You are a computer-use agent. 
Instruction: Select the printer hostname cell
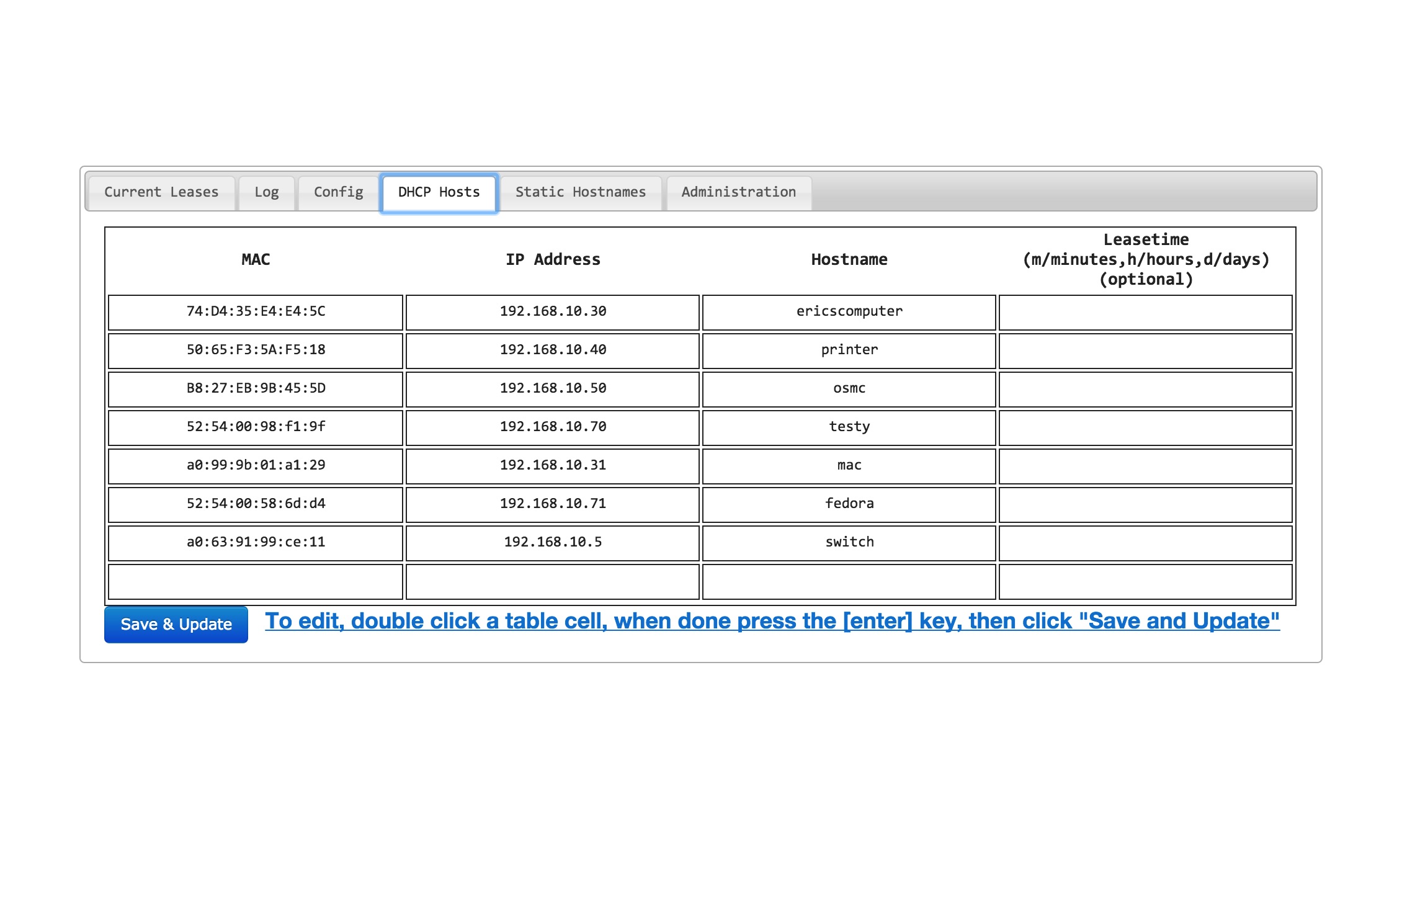[x=849, y=350]
